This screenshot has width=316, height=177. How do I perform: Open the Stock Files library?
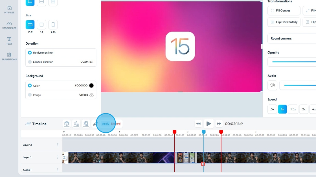pos(9,25)
